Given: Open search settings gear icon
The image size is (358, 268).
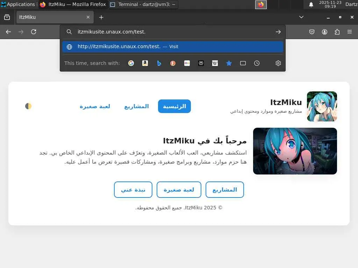Looking at the screenshot, I should point(278,63).
